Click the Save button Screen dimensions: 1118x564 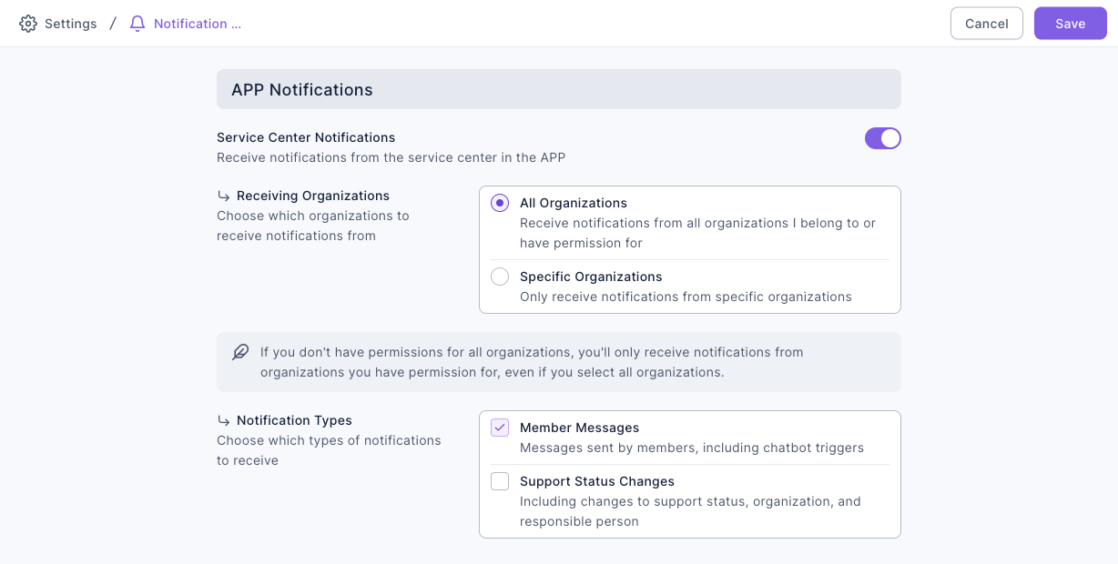(1071, 24)
